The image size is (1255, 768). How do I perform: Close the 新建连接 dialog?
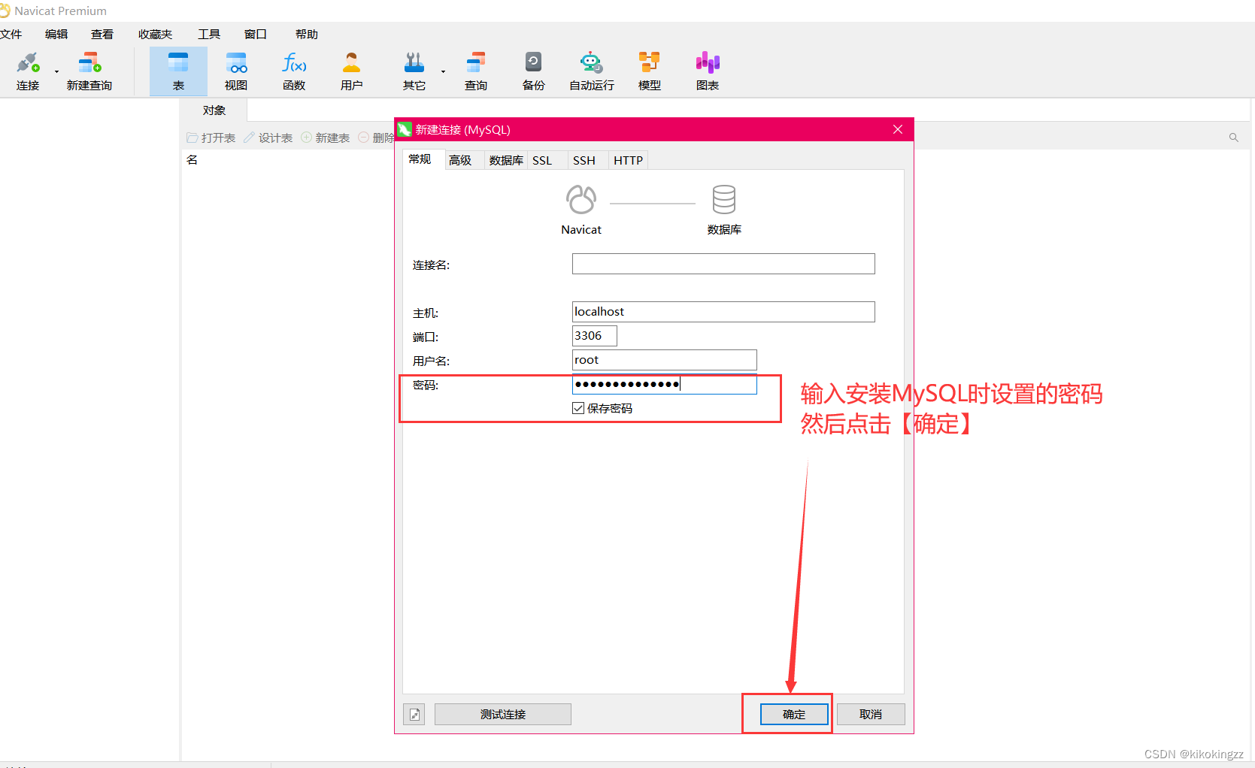tap(898, 129)
